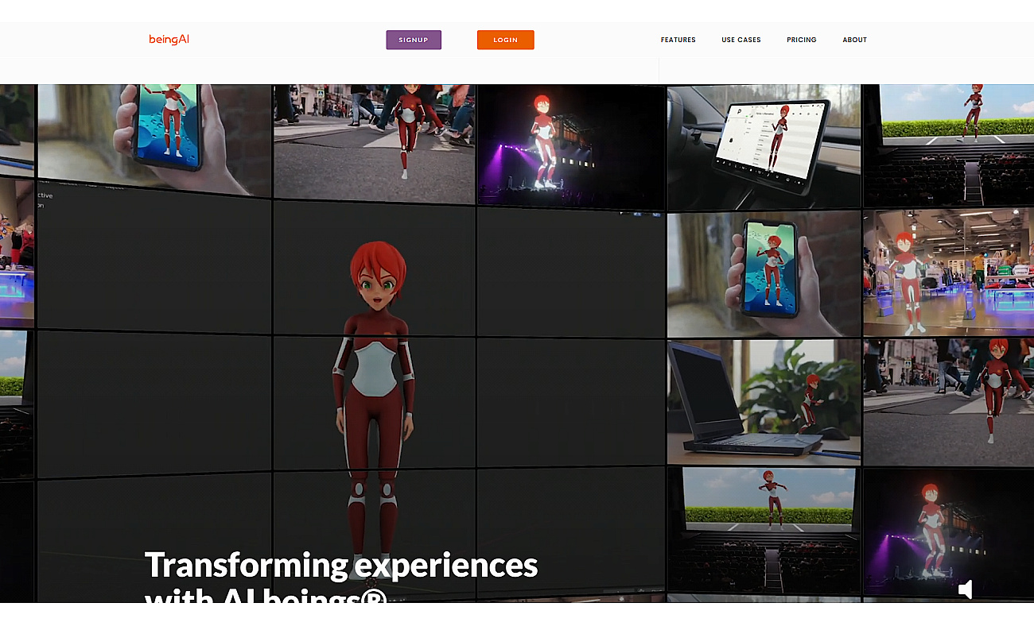Go to the PRICING page
The width and height of the screenshot is (1034, 626).
click(x=802, y=40)
